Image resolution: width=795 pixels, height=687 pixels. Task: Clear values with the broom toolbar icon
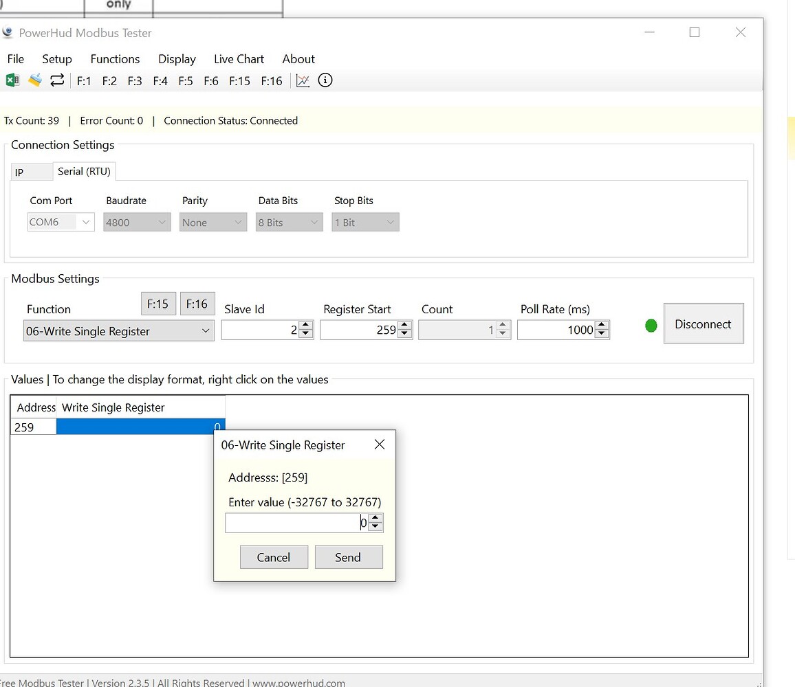click(34, 80)
